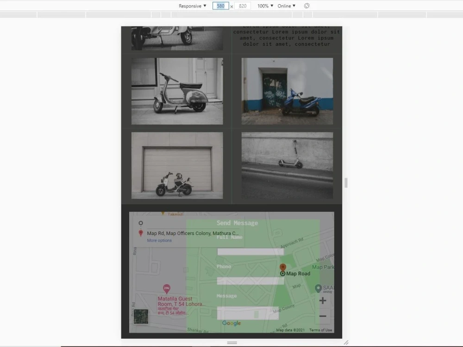
Task: Click the Phone input field
Action: tap(250, 281)
